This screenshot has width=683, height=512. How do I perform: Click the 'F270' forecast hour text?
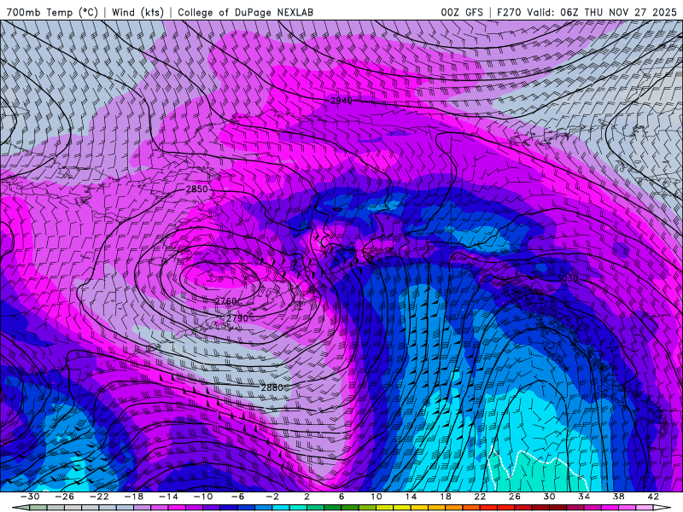pos(508,12)
